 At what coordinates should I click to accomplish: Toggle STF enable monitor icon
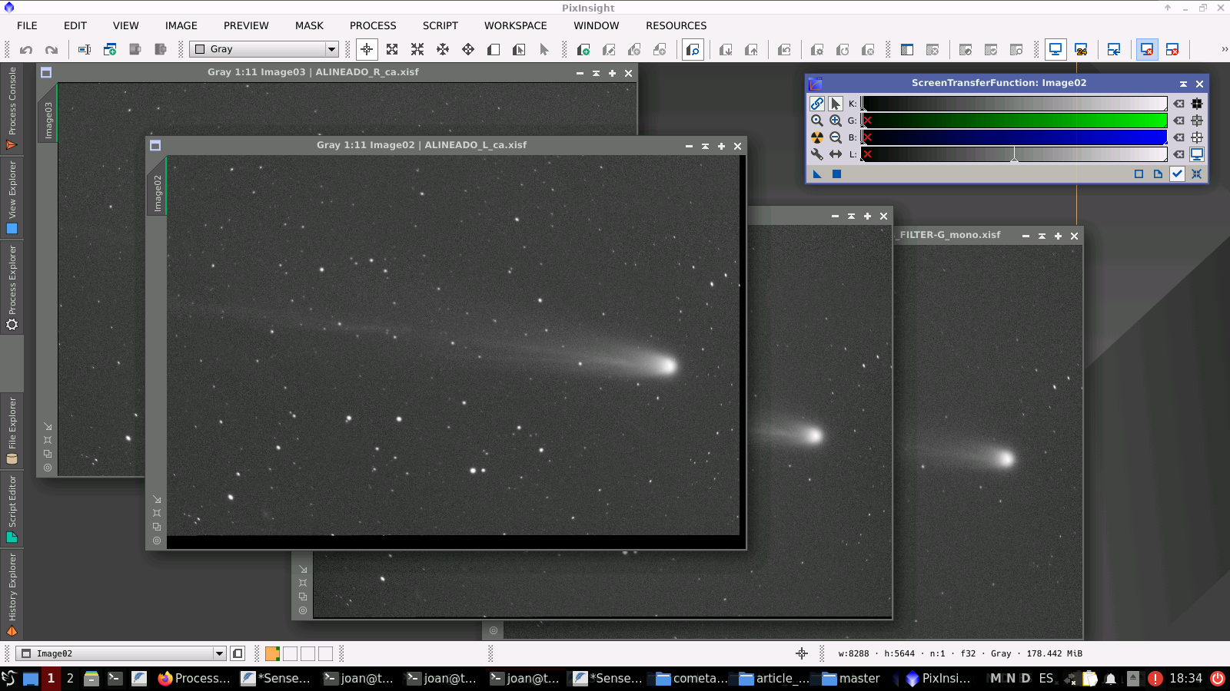point(1197,154)
